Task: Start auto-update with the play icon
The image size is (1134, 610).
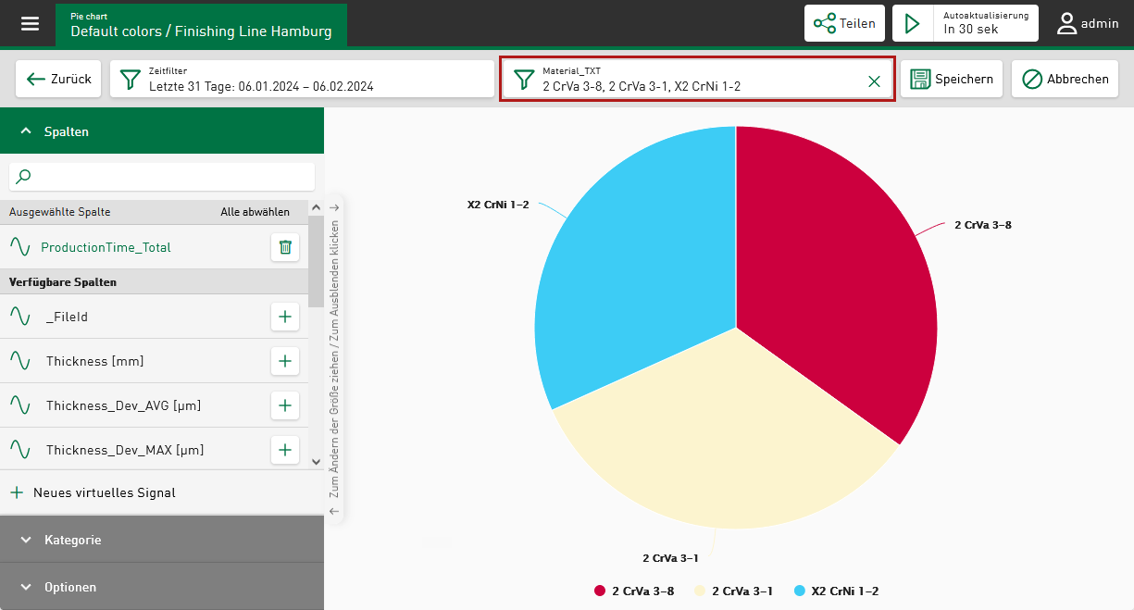Action: coord(913,23)
